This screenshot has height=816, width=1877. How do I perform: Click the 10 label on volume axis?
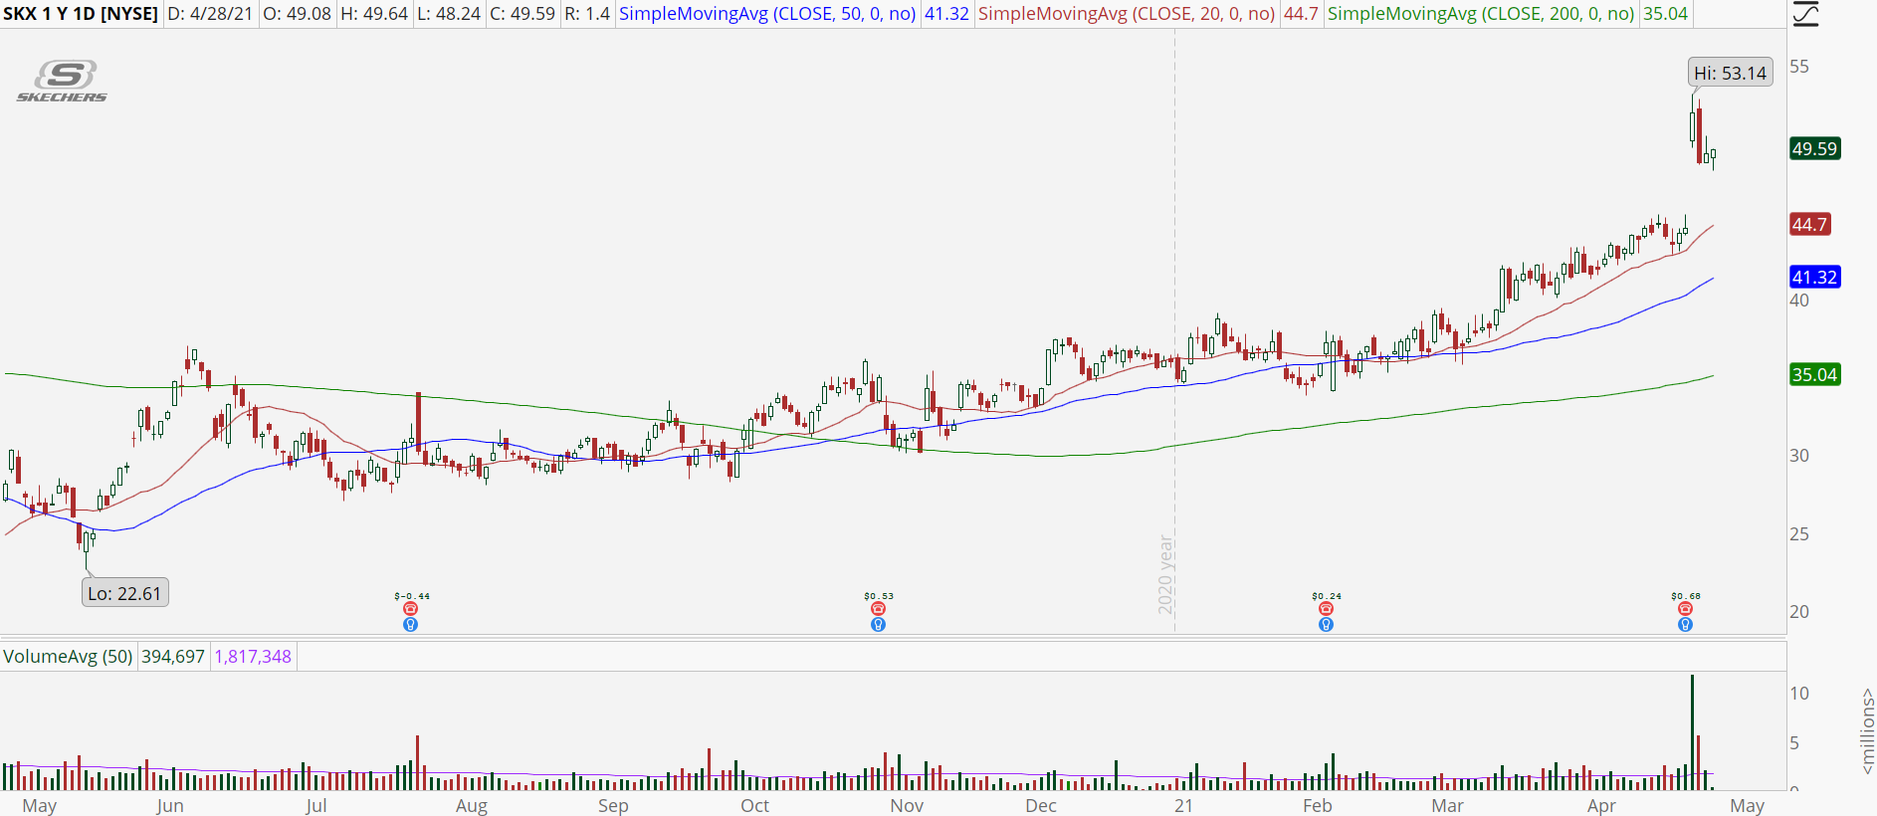click(1799, 694)
